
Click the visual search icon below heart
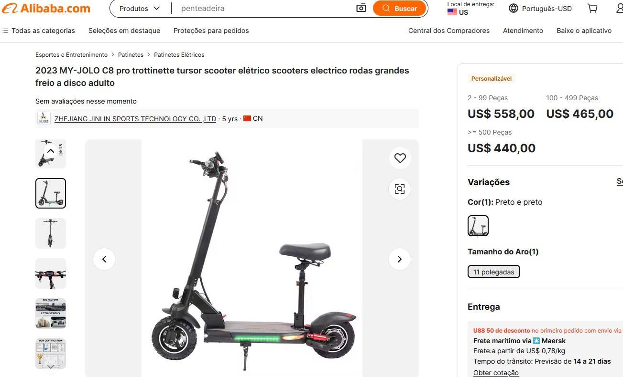[x=400, y=189]
